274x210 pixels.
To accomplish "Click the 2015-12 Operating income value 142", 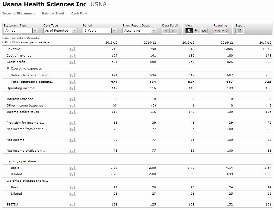I will pyautogui.click(x=191, y=88).
